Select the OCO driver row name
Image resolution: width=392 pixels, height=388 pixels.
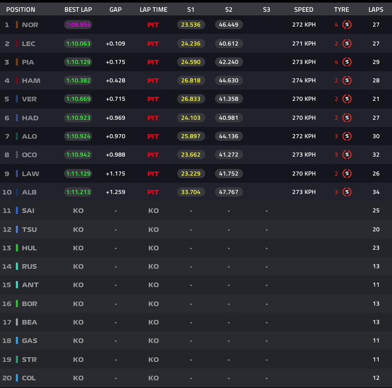click(29, 155)
